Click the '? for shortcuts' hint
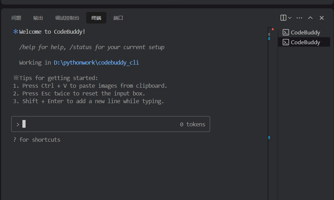334x200 pixels. [37, 140]
